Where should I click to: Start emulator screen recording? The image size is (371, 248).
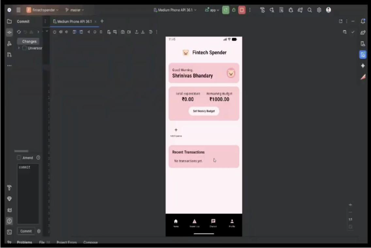pos(129,32)
